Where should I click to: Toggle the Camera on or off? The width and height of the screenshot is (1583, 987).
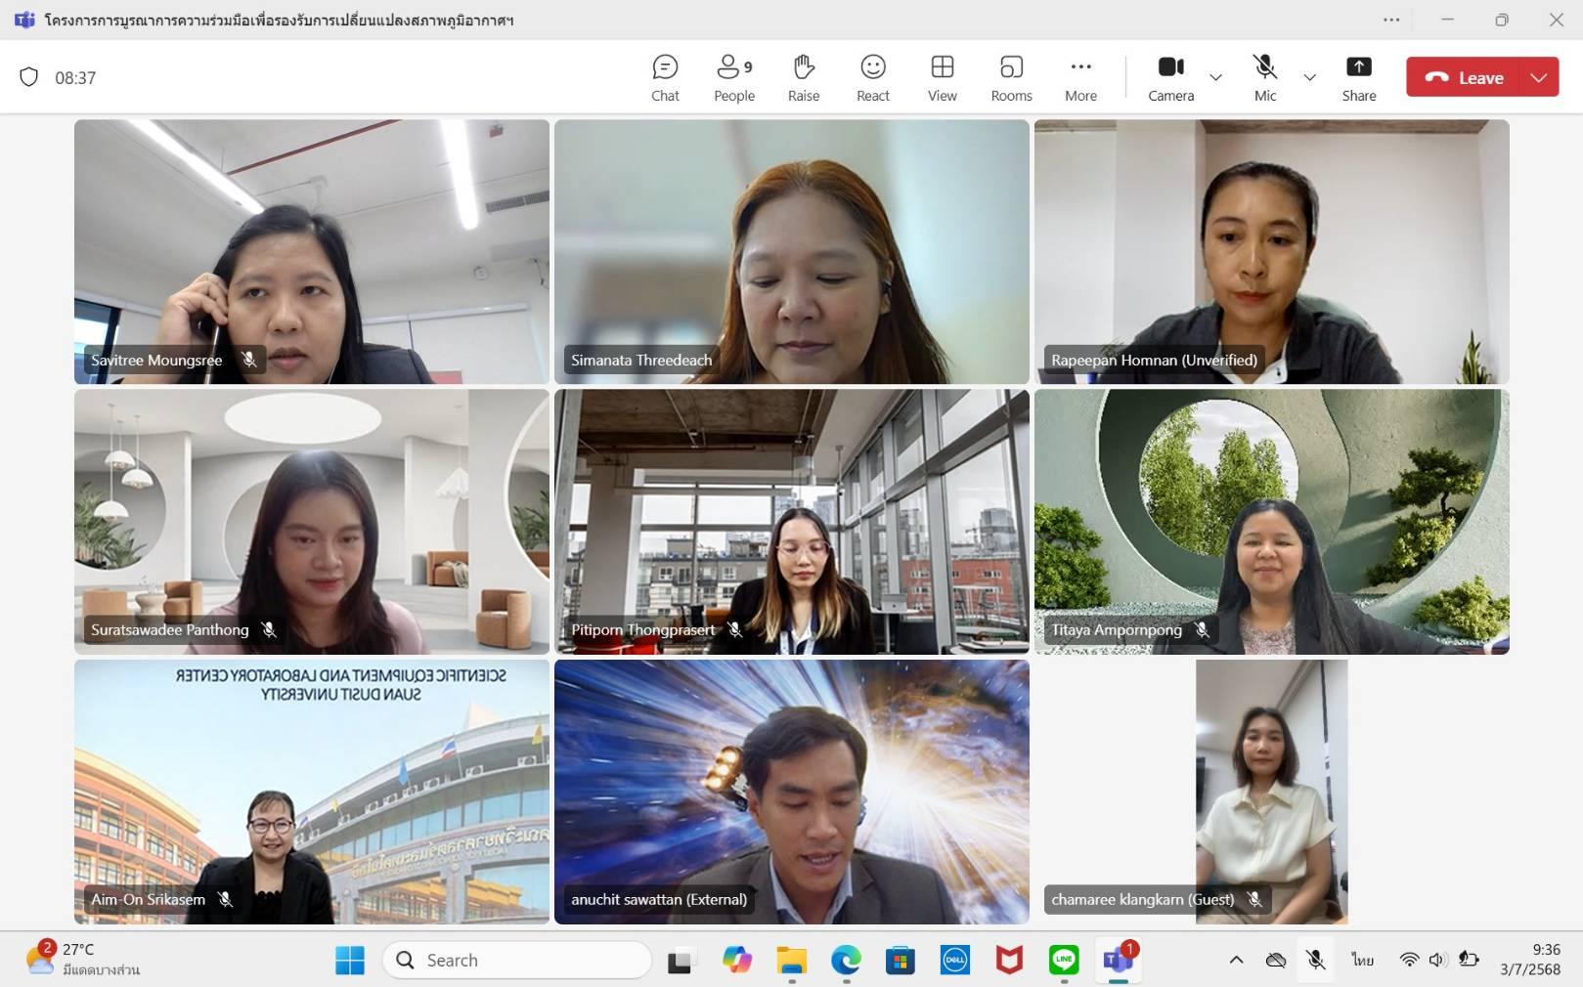pos(1170,77)
